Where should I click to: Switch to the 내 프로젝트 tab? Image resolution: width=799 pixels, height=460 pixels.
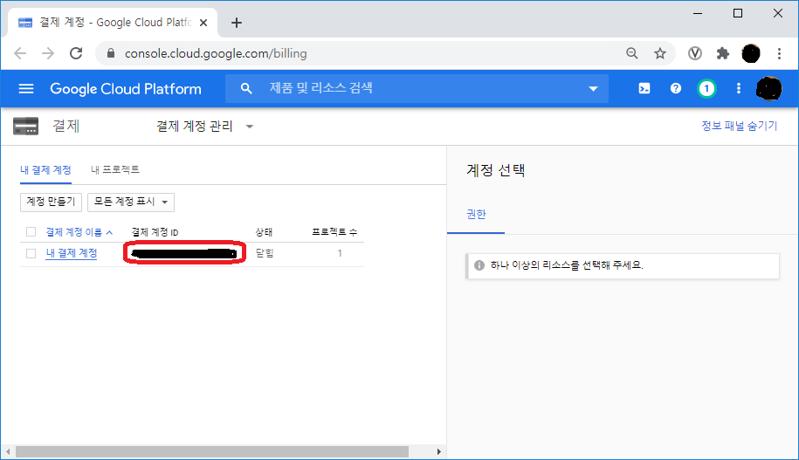[x=115, y=169]
